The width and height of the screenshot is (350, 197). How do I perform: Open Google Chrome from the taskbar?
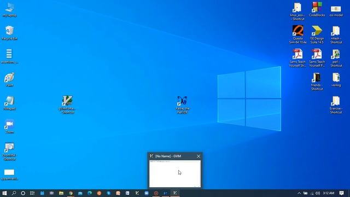[71, 193]
